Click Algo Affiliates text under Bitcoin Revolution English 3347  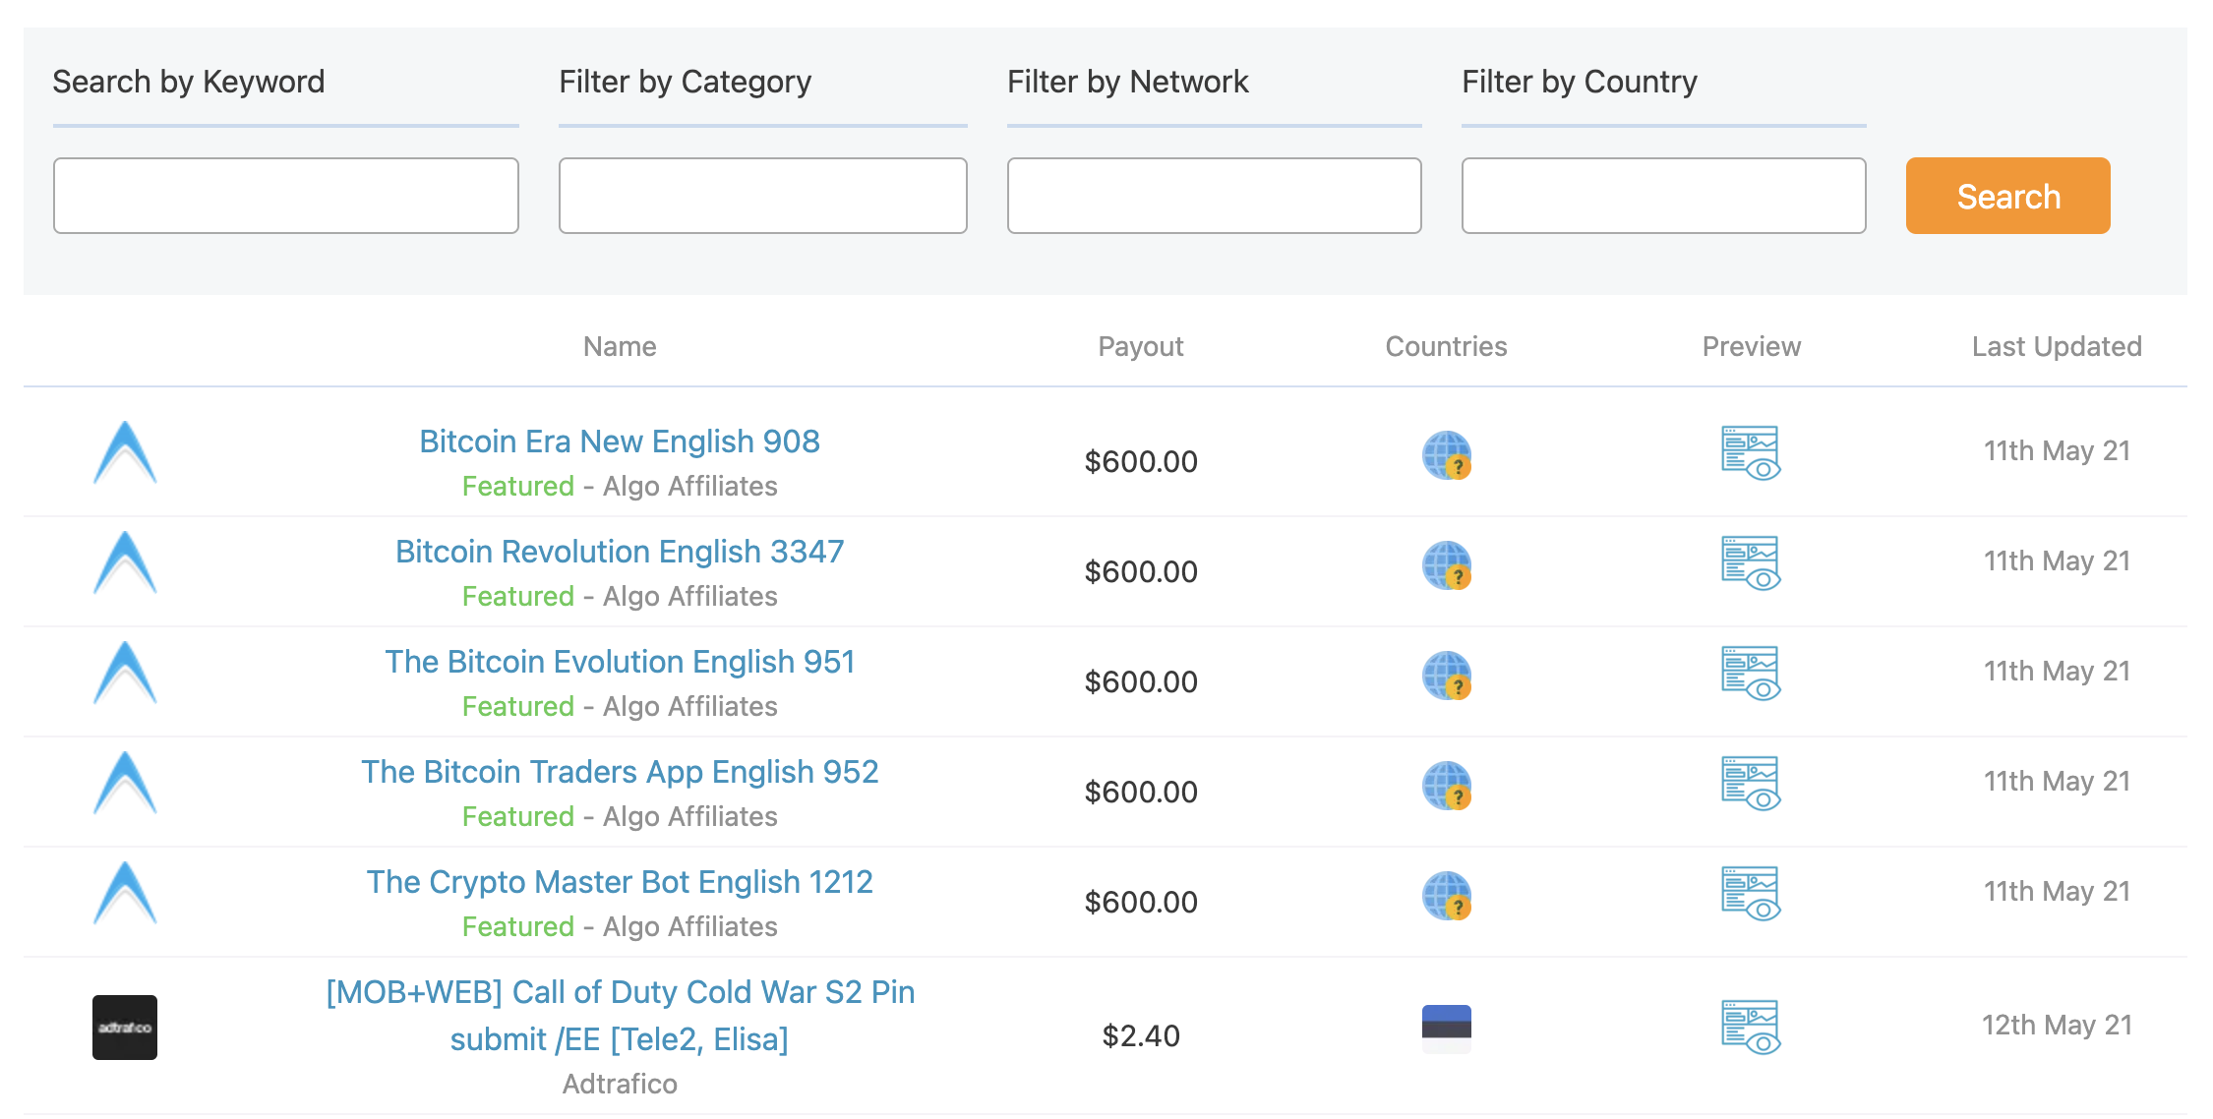tap(689, 596)
